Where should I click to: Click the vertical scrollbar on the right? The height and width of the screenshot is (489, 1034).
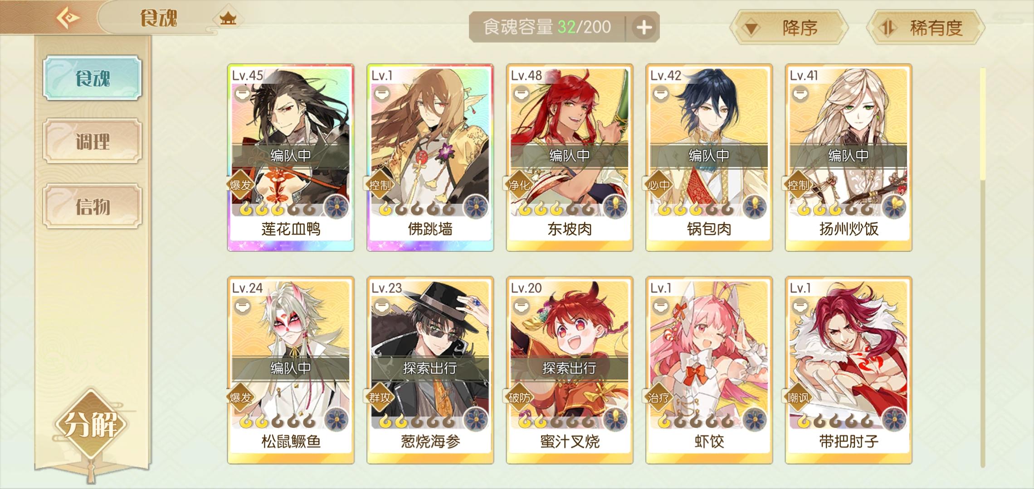pos(983,267)
